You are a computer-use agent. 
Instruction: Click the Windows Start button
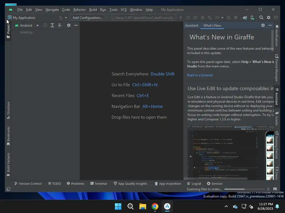click(x=118, y=206)
